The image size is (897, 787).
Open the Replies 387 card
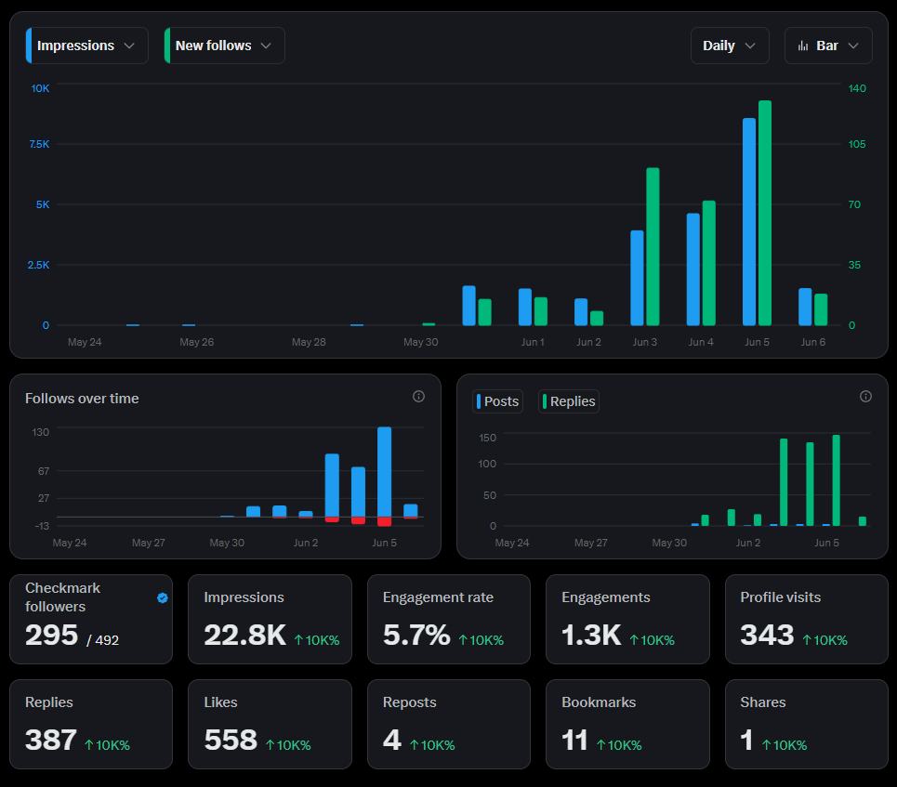(x=91, y=724)
